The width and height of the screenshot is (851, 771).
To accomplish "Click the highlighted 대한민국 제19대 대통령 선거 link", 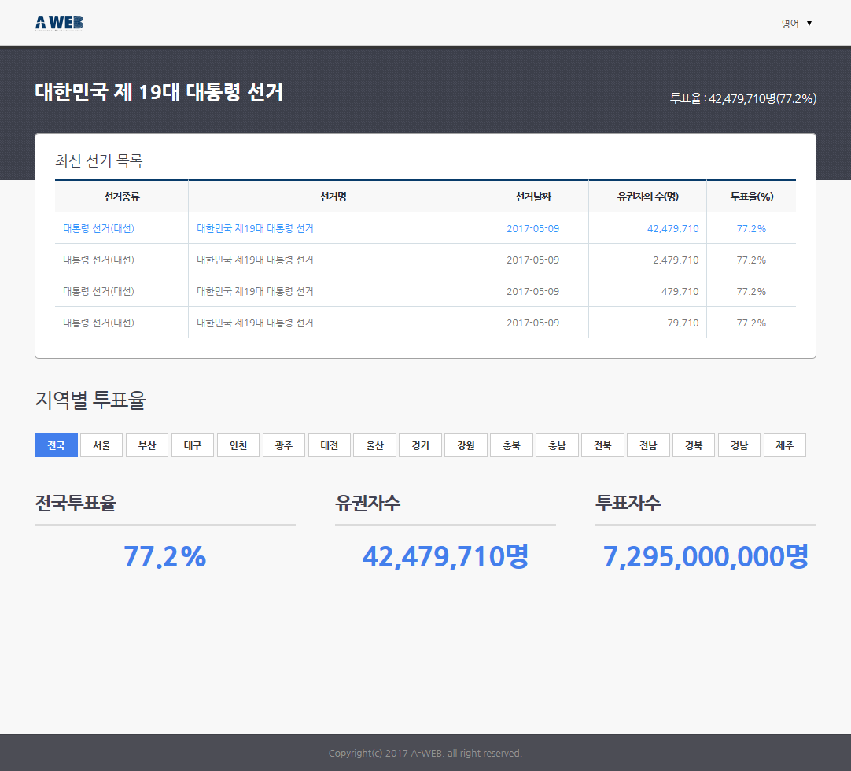I will [255, 229].
